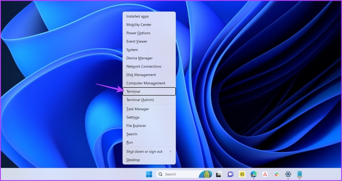Screen dimensions: 342x181
Task: Open Slack from the taskbar
Action: [x=277, y=174]
